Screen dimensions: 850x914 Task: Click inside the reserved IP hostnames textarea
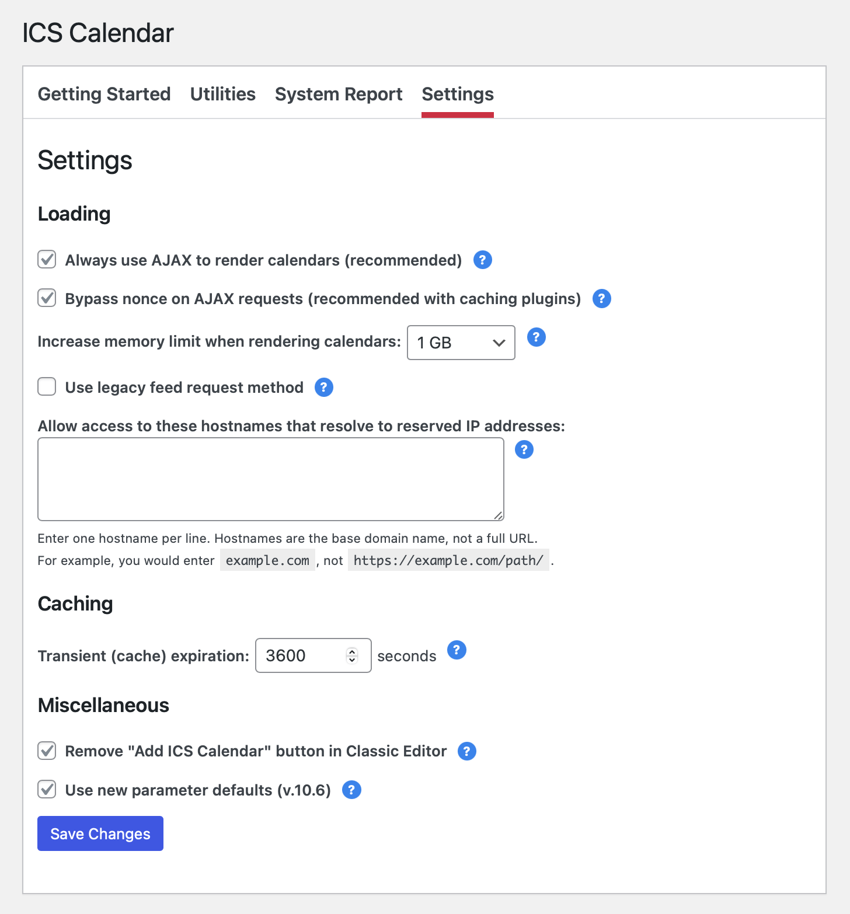(270, 479)
